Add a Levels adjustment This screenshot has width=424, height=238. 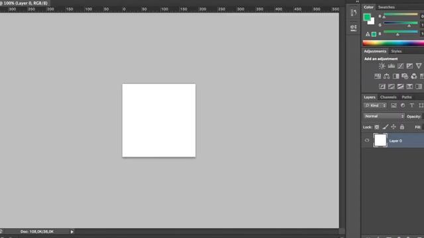click(392, 66)
